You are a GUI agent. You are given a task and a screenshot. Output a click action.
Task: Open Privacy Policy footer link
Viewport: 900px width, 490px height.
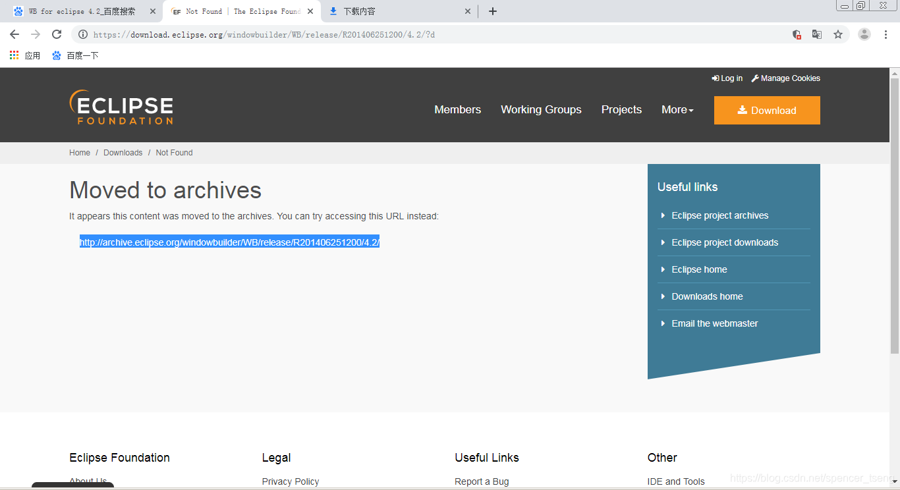(x=291, y=481)
